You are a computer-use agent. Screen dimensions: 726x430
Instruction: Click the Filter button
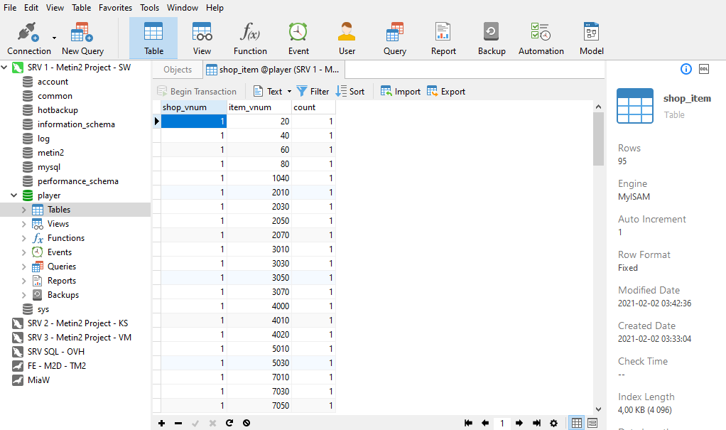click(x=313, y=92)
